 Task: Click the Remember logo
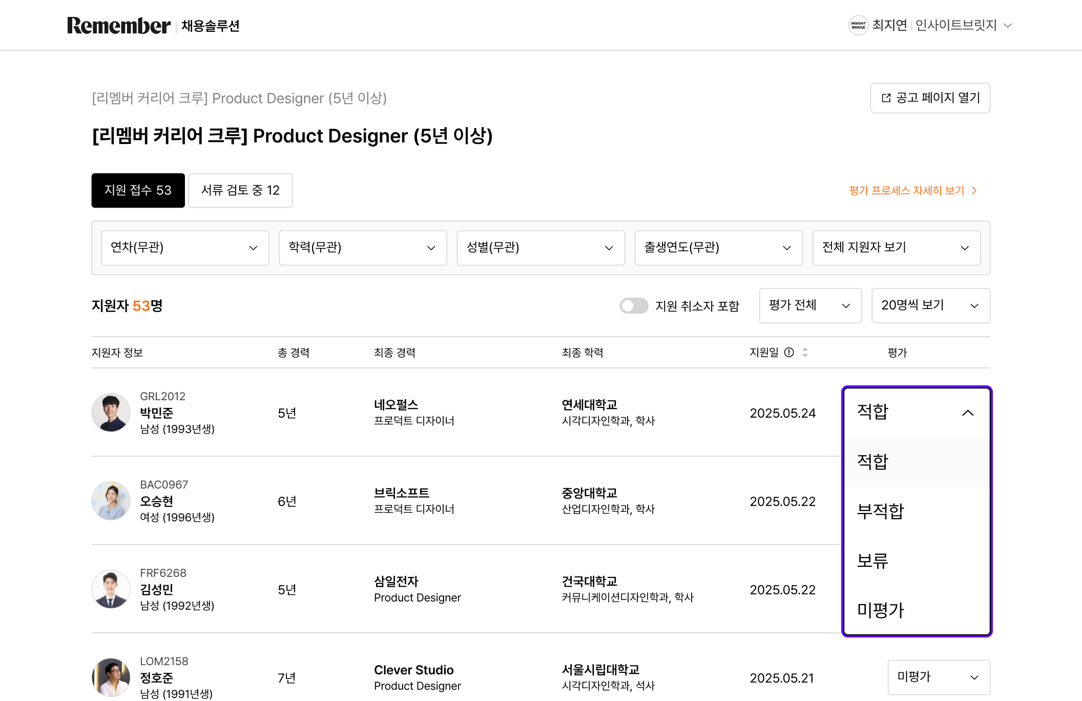tap(118, 26)
